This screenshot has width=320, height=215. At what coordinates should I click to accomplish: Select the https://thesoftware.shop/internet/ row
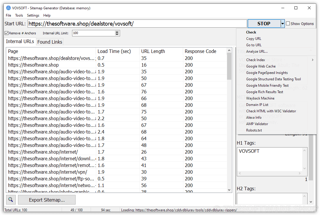point(117,152)
